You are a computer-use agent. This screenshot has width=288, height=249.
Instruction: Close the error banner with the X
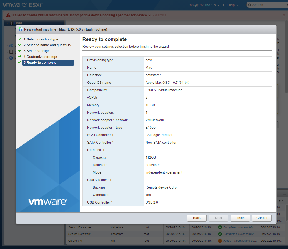[284, 15]
